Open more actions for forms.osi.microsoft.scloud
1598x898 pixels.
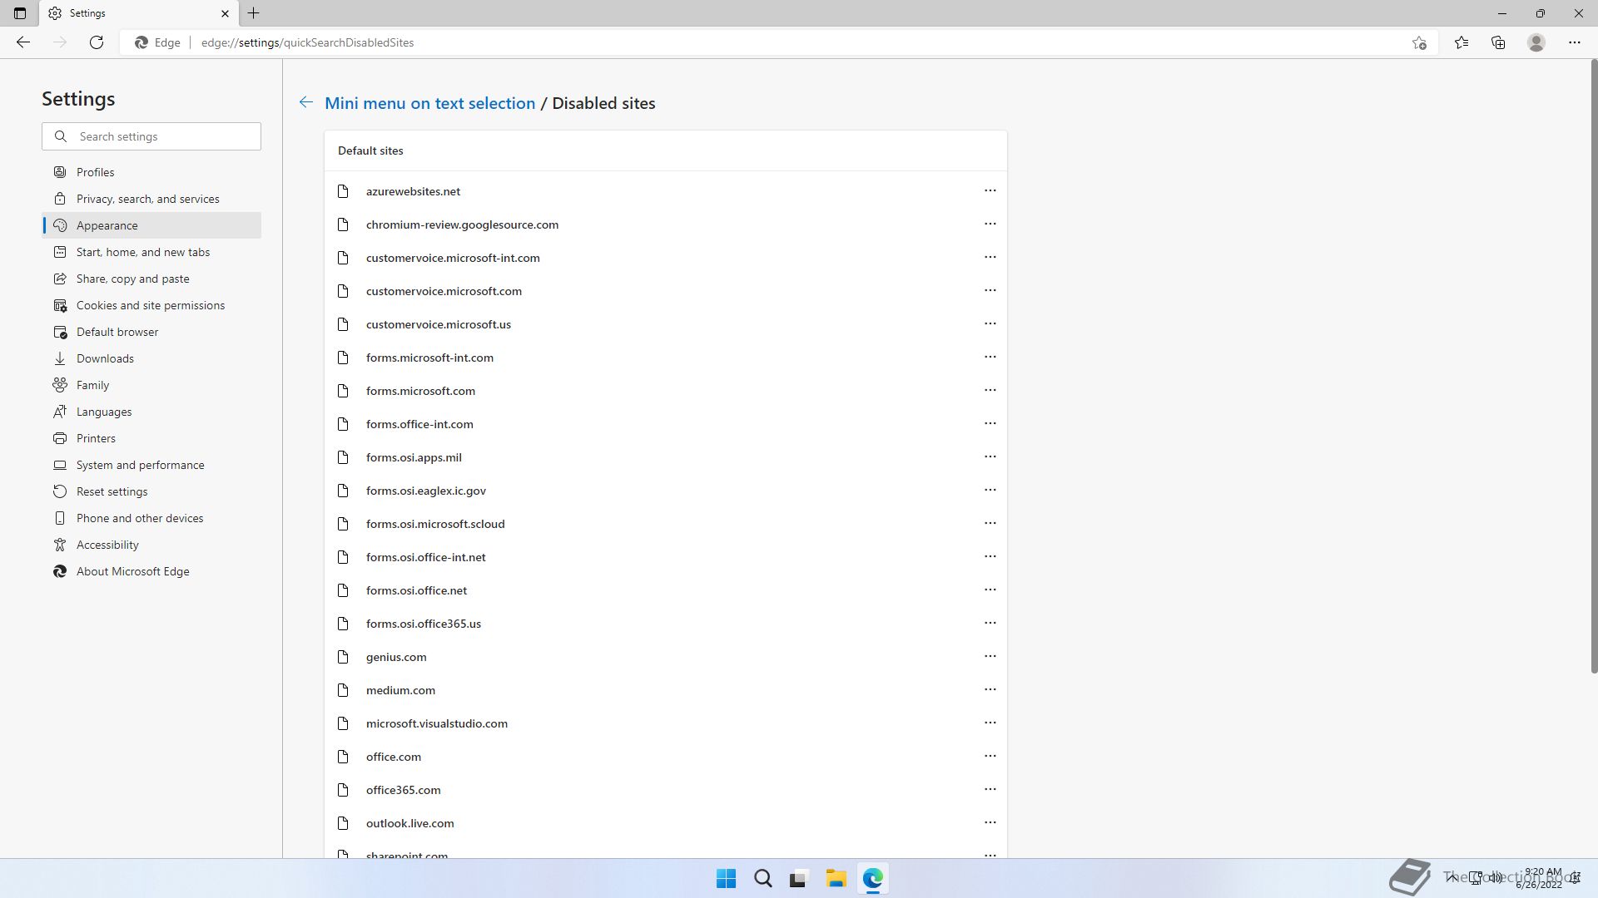[990, 523]
